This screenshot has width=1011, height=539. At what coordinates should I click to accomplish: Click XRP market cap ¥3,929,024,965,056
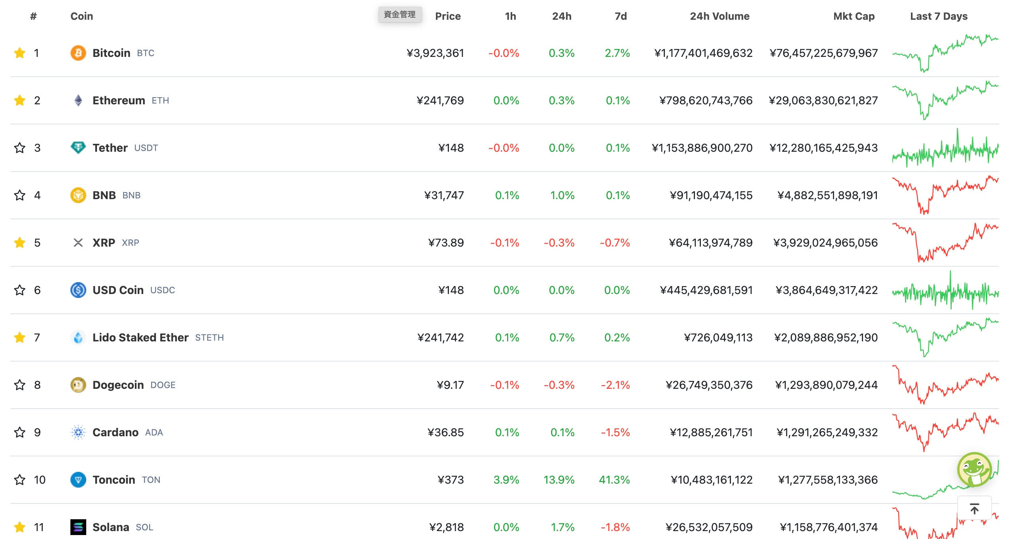[825, 243]
